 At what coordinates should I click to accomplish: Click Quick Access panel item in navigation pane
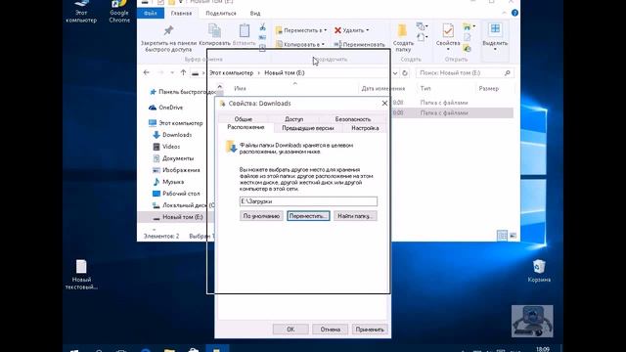pyautogui.click(x=182, y=92)
